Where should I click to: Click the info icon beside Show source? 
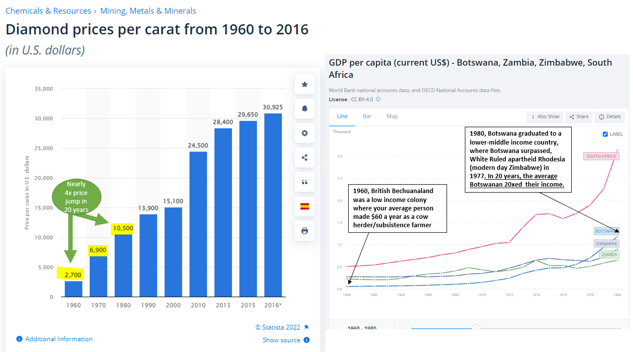point(307,340)
